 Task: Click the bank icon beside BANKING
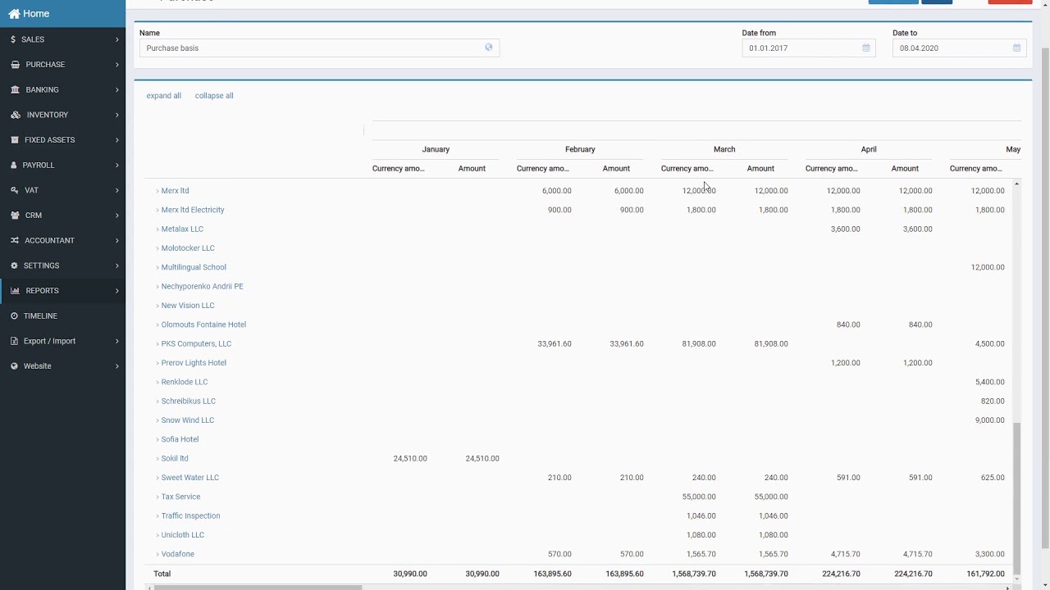pos(16,89)
